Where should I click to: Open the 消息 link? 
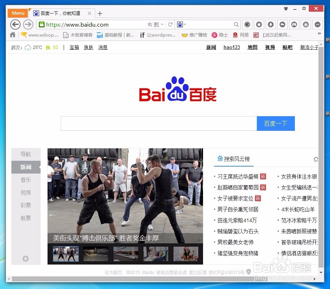[x=103, y=47]
